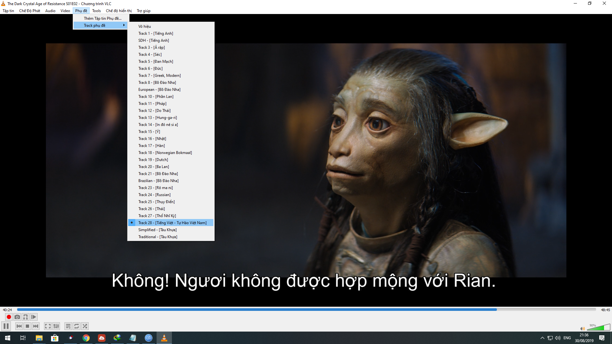
Task: Choose Track 15 Ý subtitles
Action: click(171, 132)
